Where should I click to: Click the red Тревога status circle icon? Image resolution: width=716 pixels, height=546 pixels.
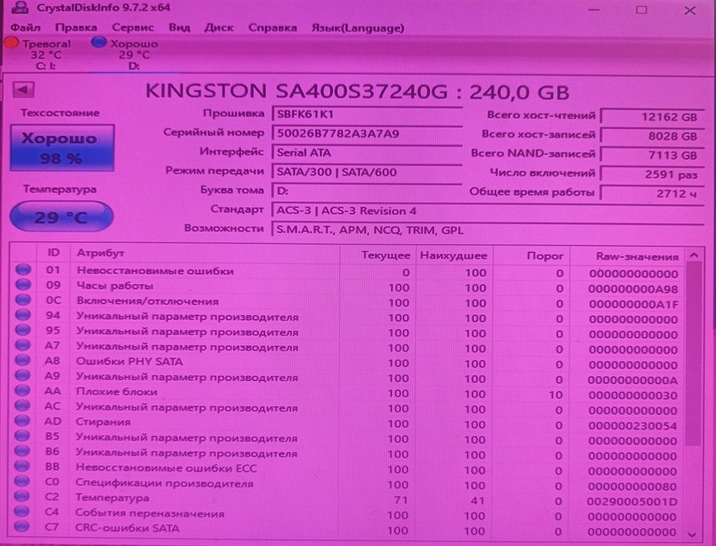(12, 42)
